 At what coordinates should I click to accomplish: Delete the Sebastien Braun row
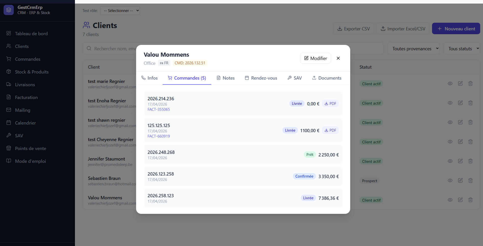[x=471, y=180]
